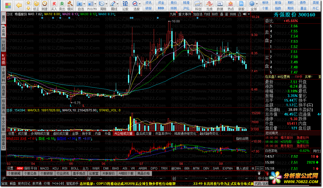Click the yellow down arrow button
The height and width of the screenshot is (188, 323).
click(29, 8)
